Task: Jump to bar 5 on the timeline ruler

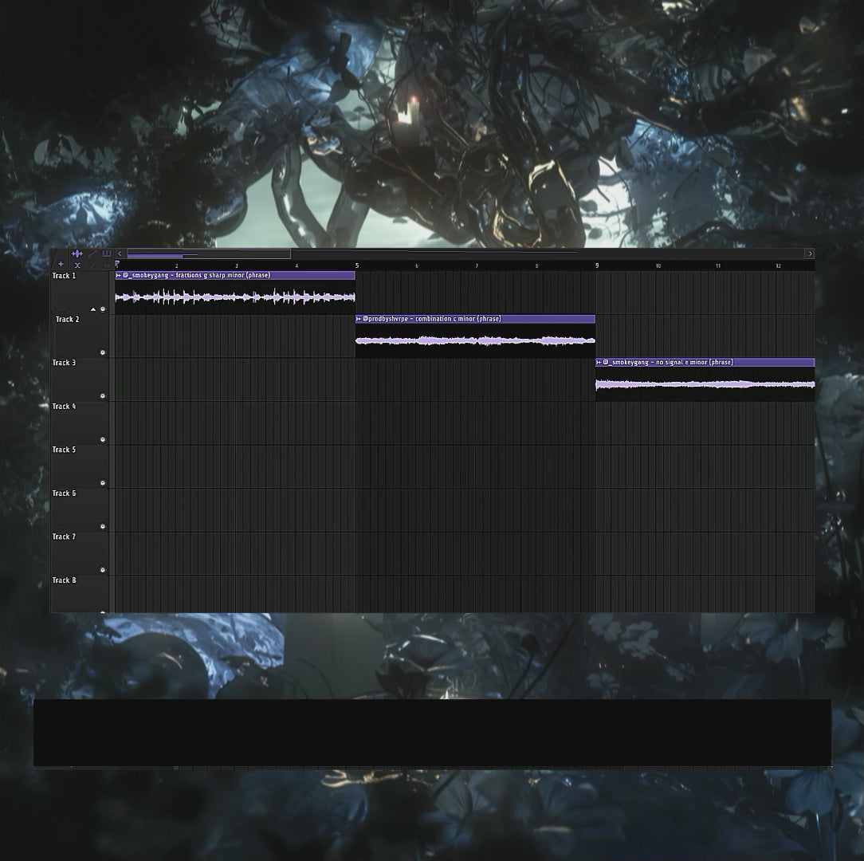Action: click(357, 265)
